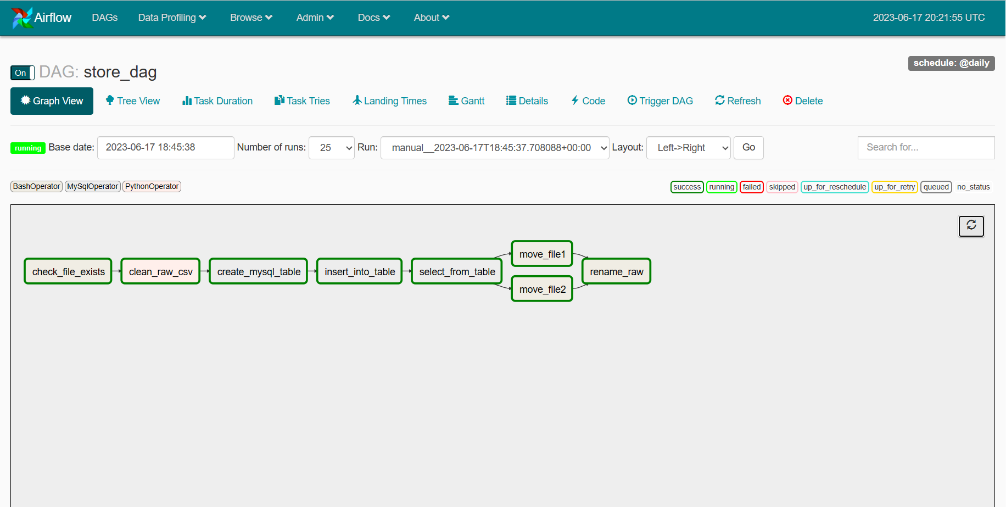Select the create_mysql_table task node
This screenshot has height=507, width=1006.
(259, 271)
